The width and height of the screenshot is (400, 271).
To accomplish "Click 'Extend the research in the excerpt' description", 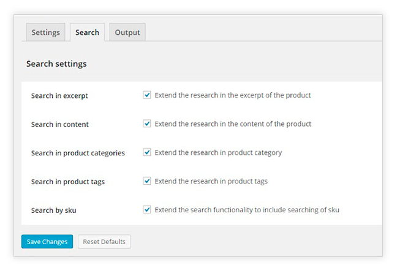I will 232,95.
